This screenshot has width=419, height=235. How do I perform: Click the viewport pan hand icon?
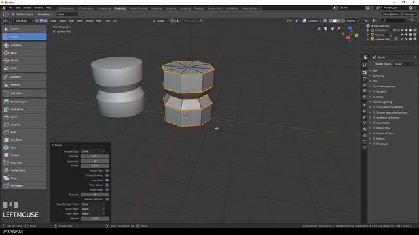[x=332, y=29]
